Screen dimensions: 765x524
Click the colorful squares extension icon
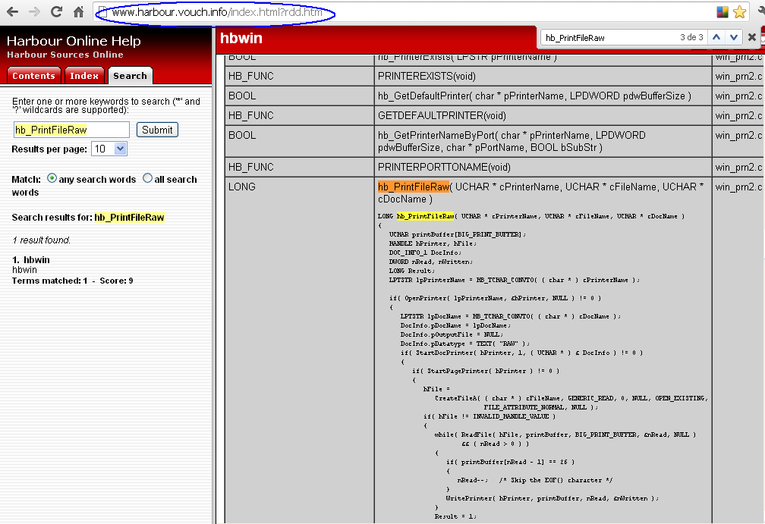[x=722, y=12]
